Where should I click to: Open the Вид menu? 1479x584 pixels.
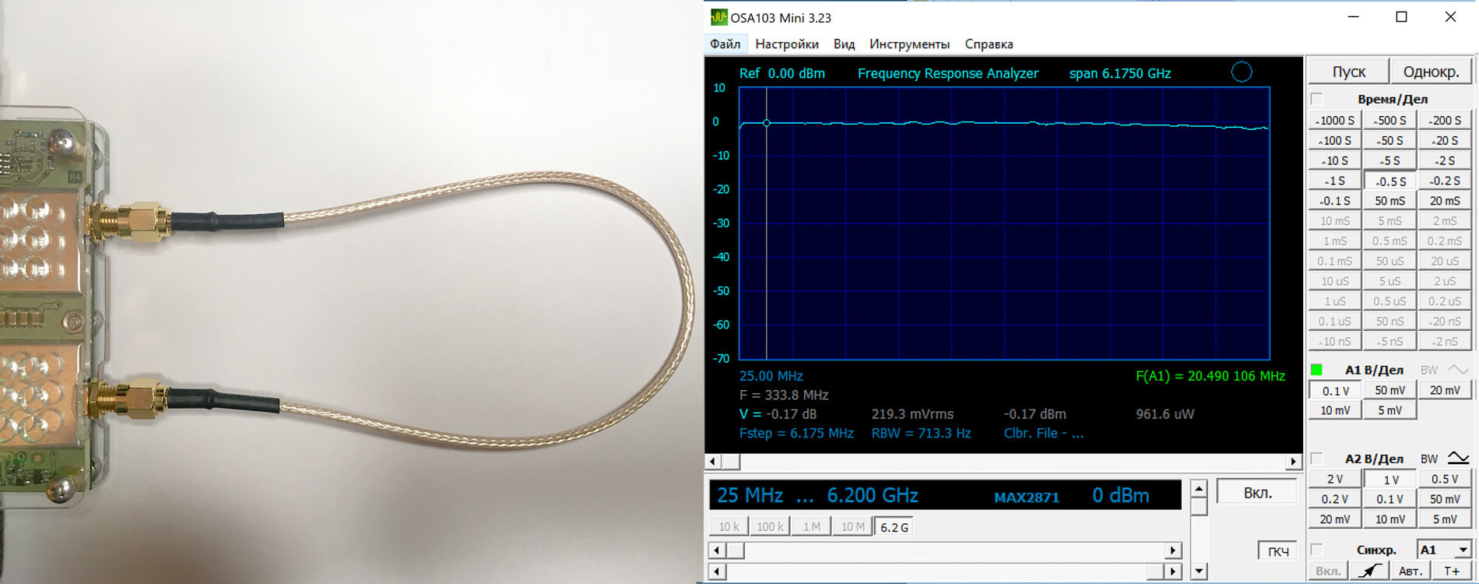coord(844,44)
